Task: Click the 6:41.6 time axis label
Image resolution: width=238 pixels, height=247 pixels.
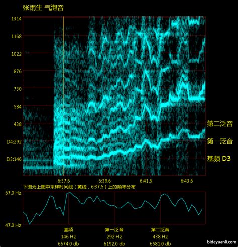Action: click(146, 181)
